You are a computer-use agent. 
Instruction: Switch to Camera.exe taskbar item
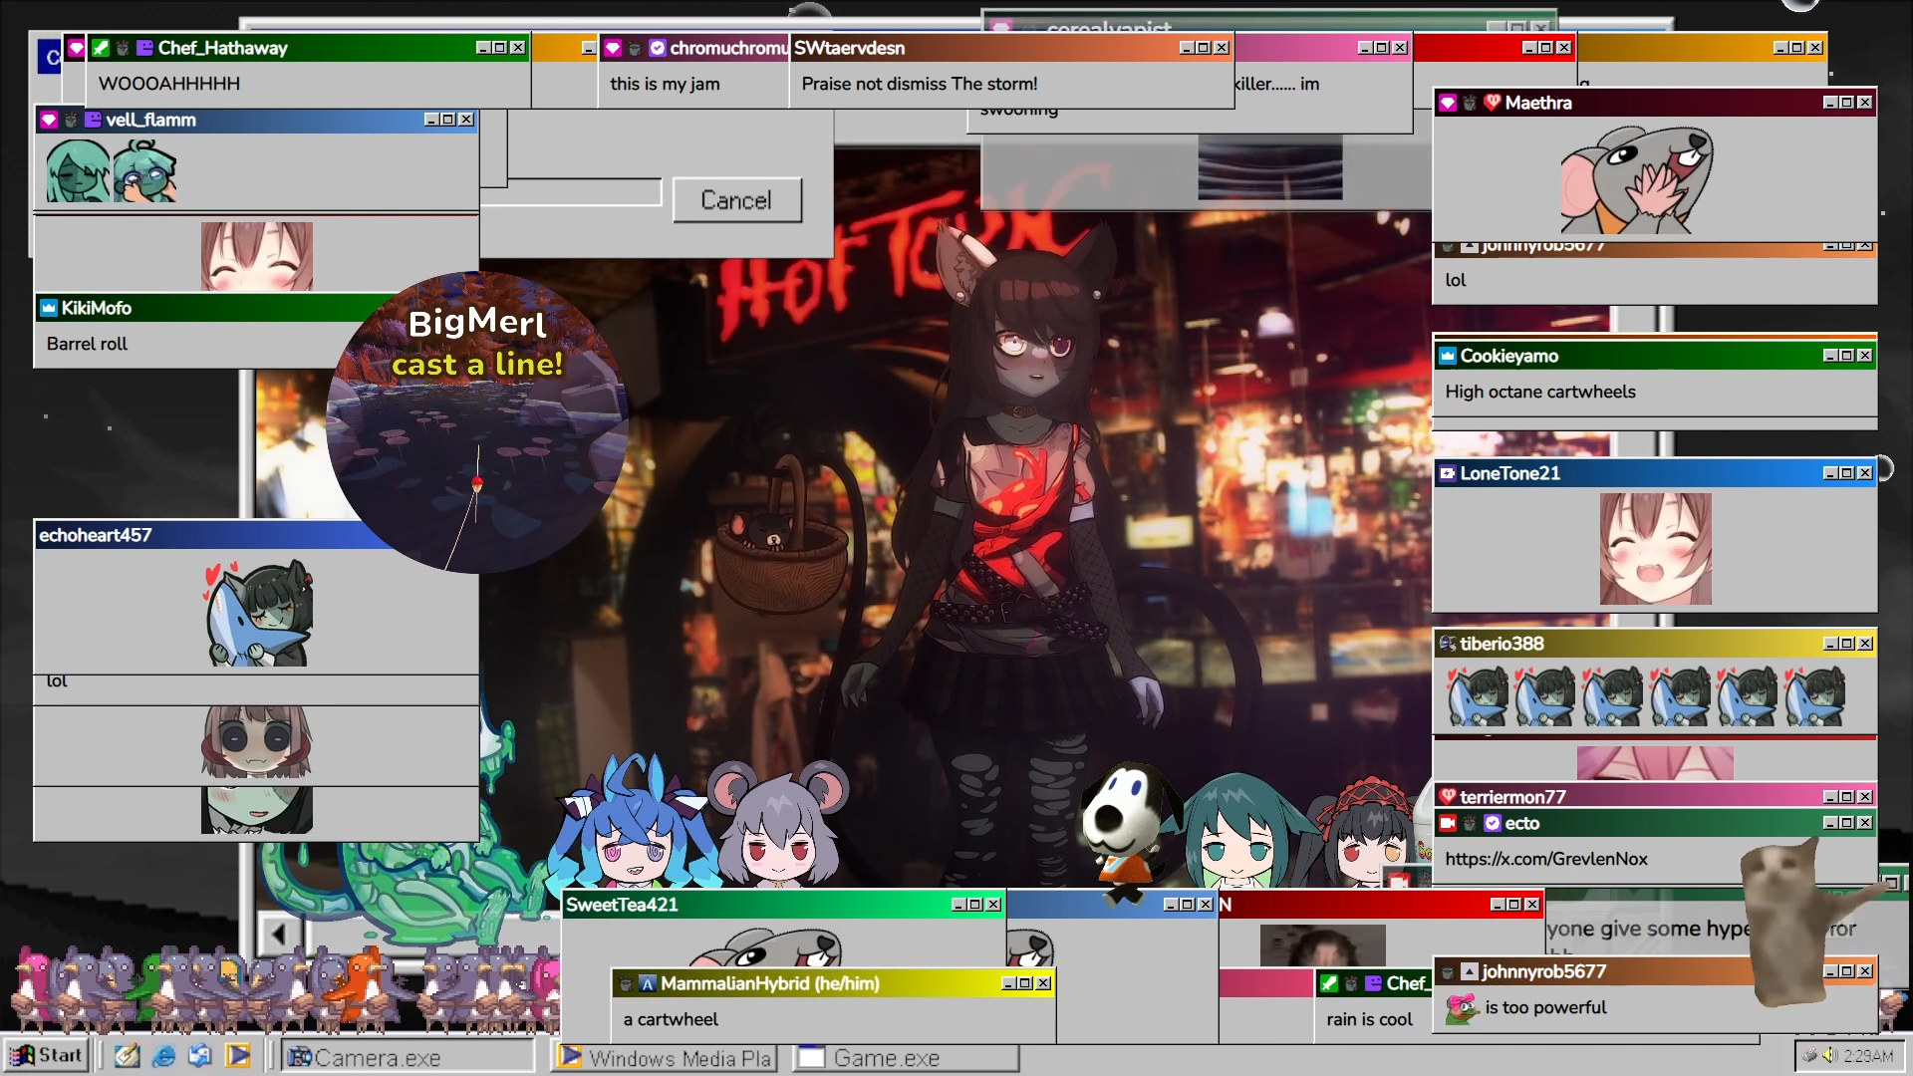(x=409, y=1058)
